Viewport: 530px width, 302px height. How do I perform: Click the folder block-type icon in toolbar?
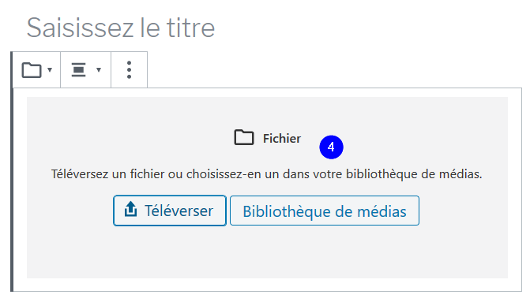coord(32,70)
